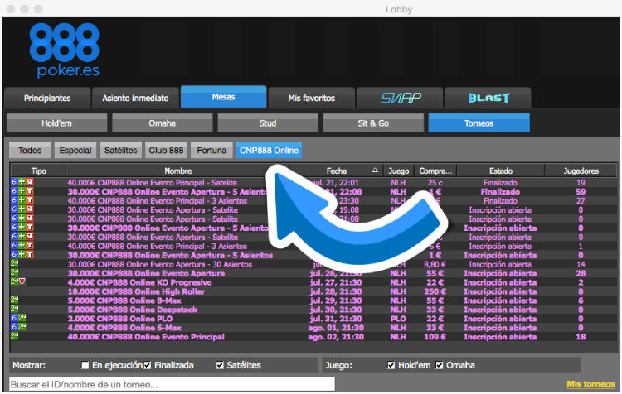The image size is (622, 394).
Task: Sort by the Estado column header
Action: 501,171
